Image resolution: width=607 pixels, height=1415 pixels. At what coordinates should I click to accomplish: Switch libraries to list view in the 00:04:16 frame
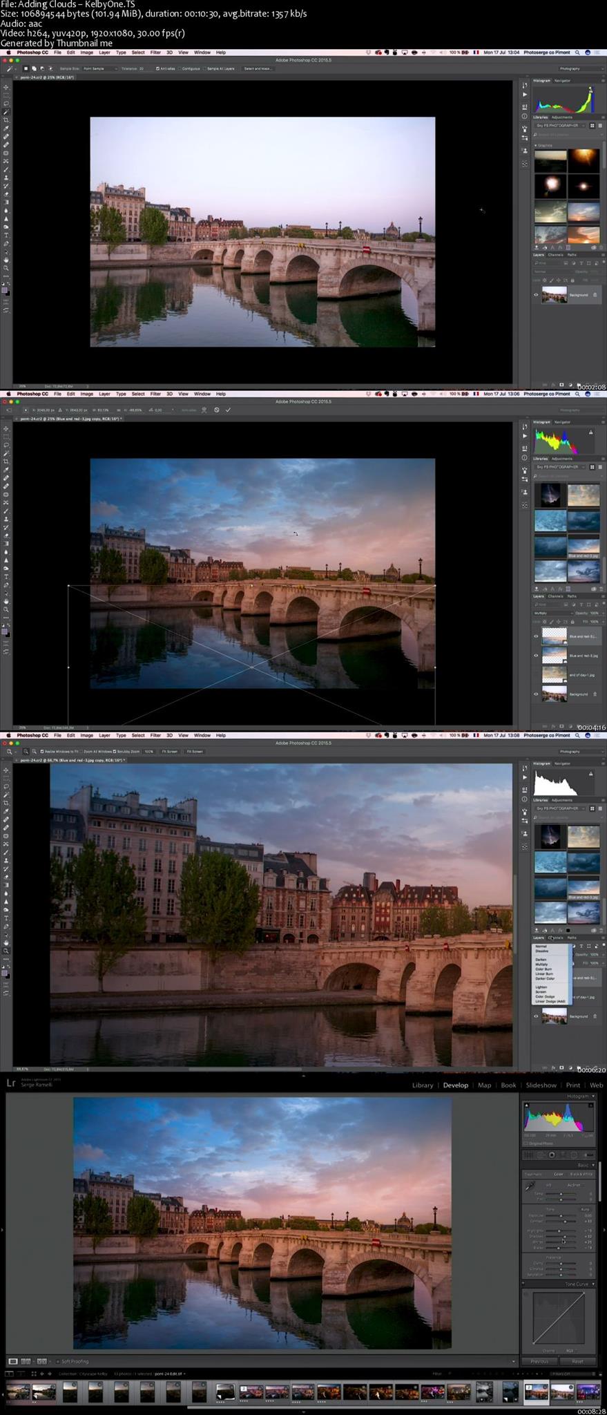(x=600, y=467)
